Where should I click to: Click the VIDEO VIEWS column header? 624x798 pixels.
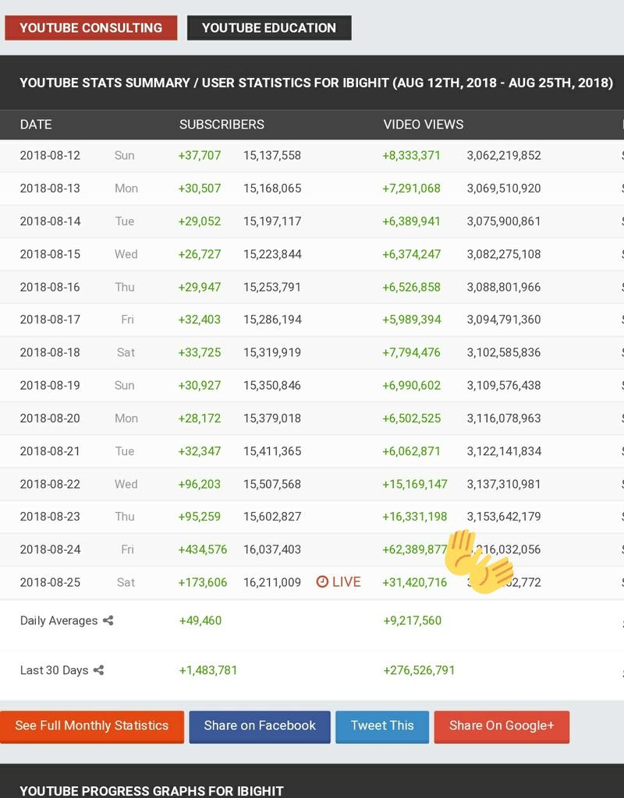coord(424,124)
